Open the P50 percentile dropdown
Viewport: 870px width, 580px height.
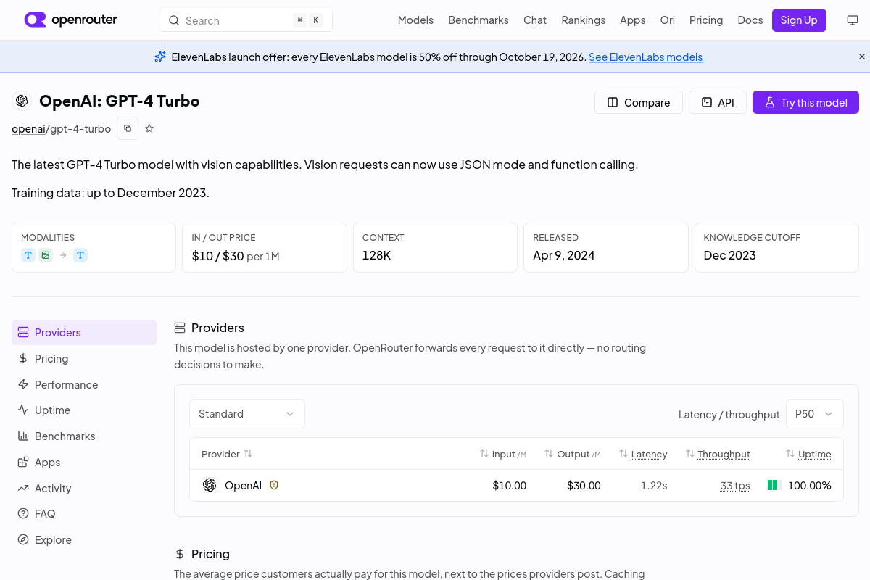pos(815,414)
